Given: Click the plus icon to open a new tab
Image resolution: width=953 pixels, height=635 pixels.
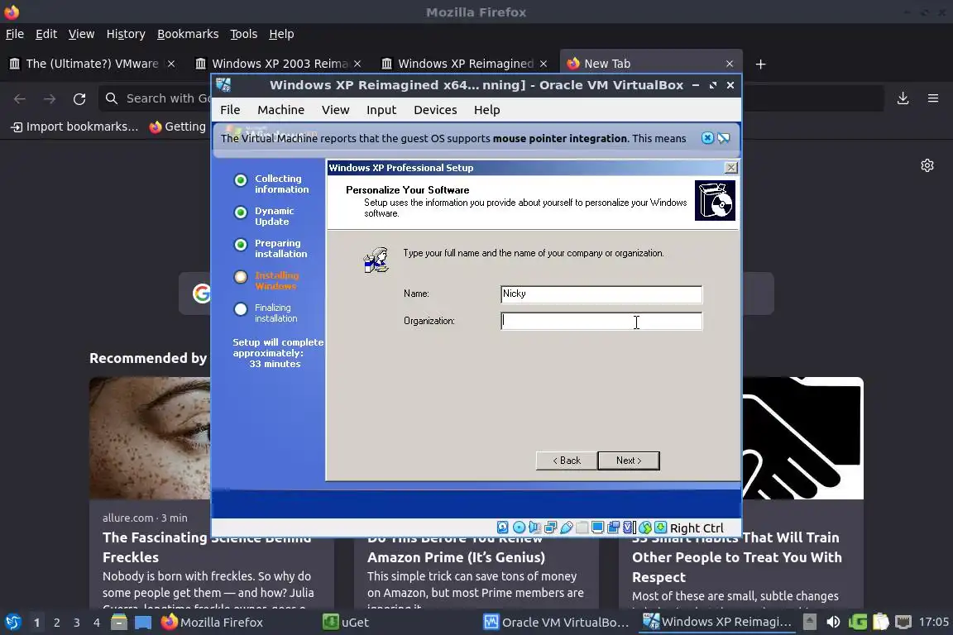Looking at the screenshot, I should 760,64.
